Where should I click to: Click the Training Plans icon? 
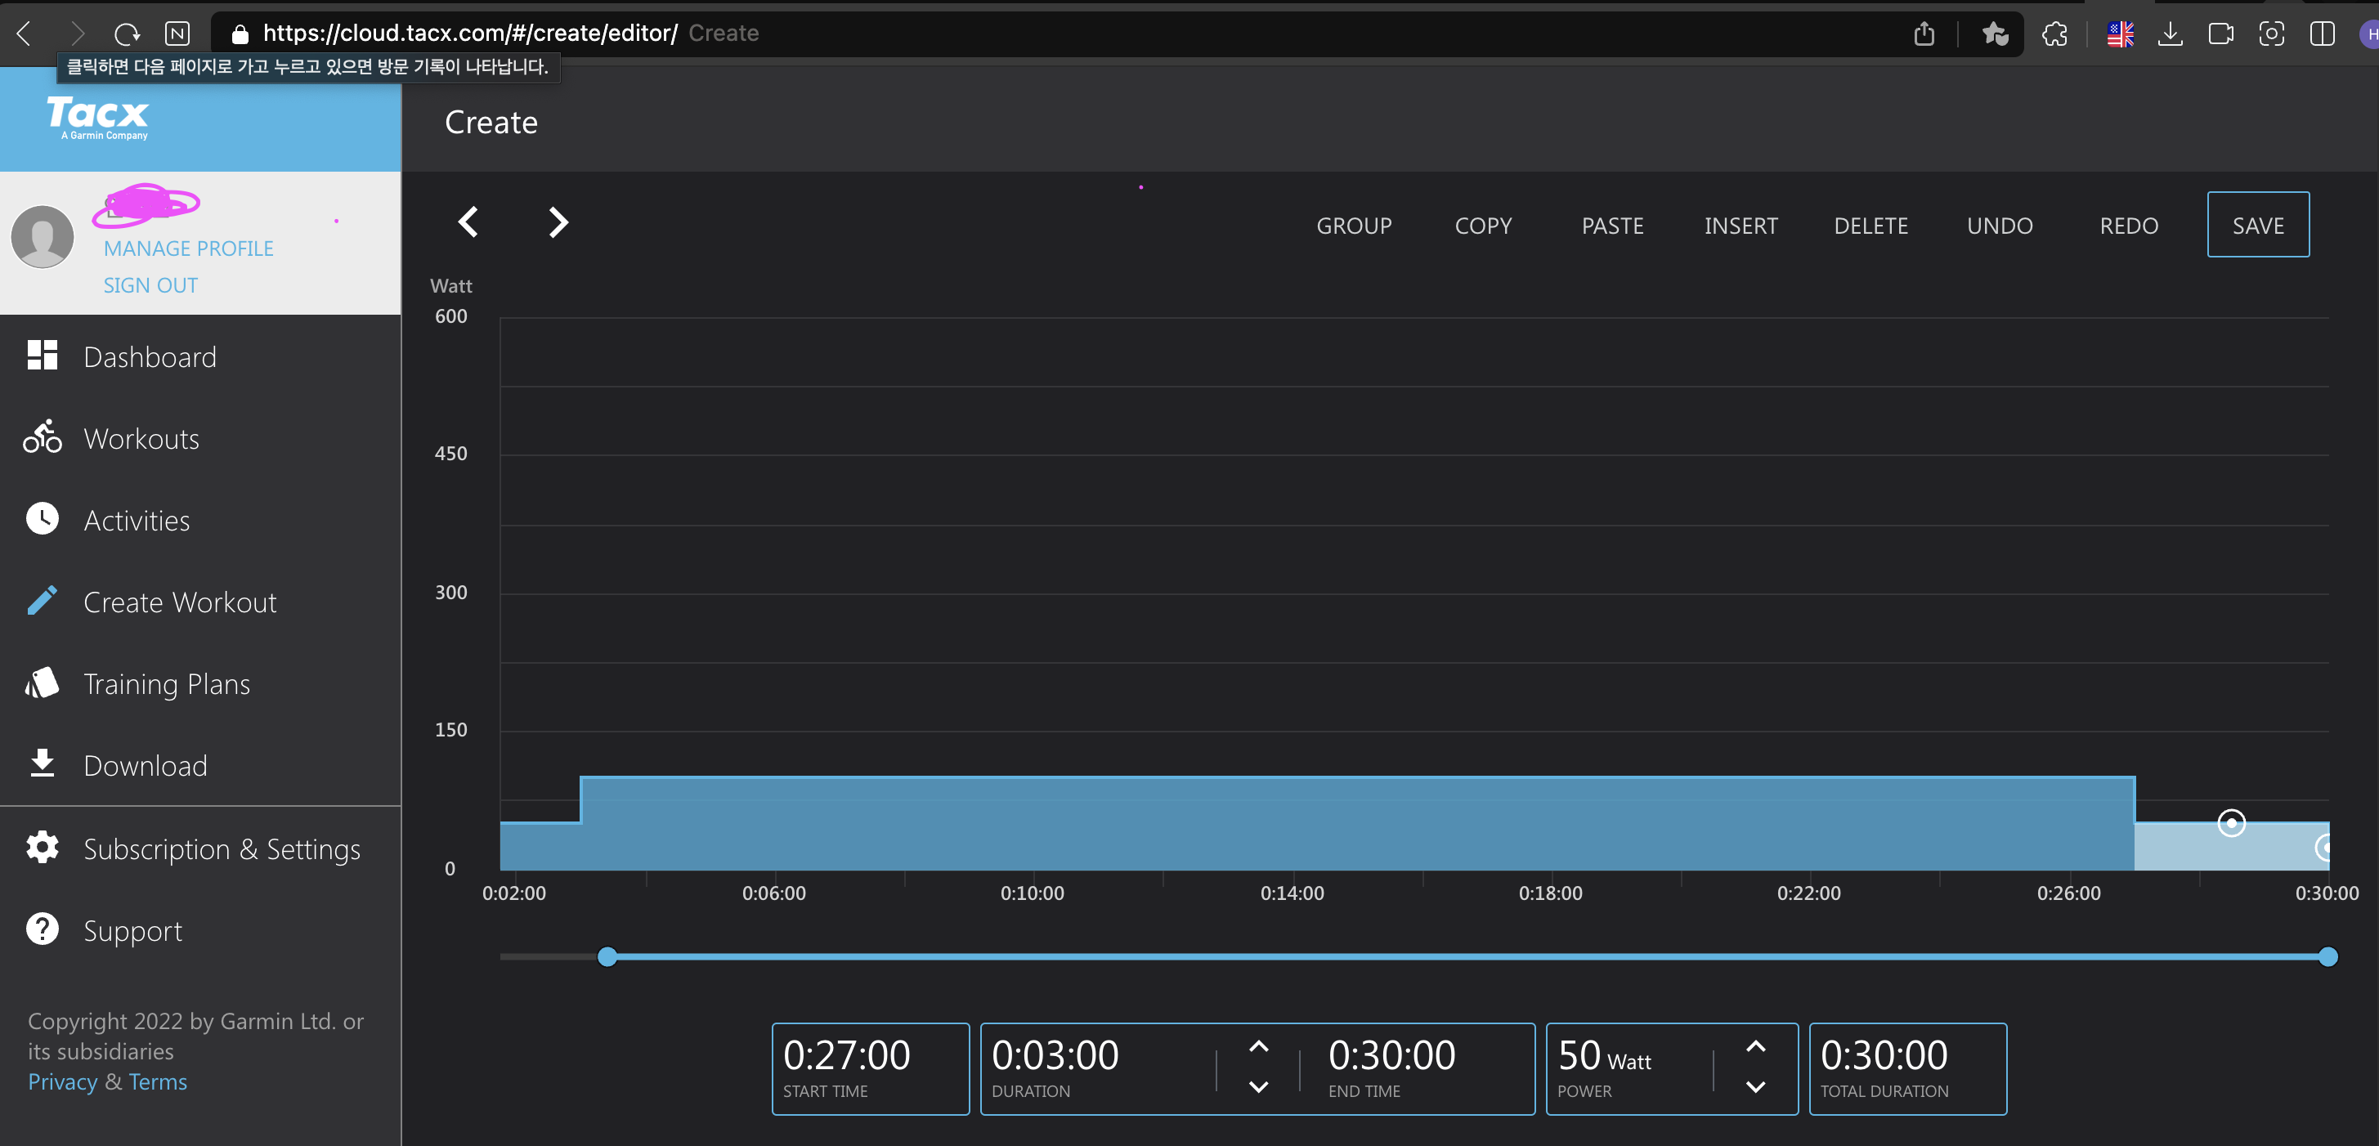pyautogui.click(x=43, y=683)
